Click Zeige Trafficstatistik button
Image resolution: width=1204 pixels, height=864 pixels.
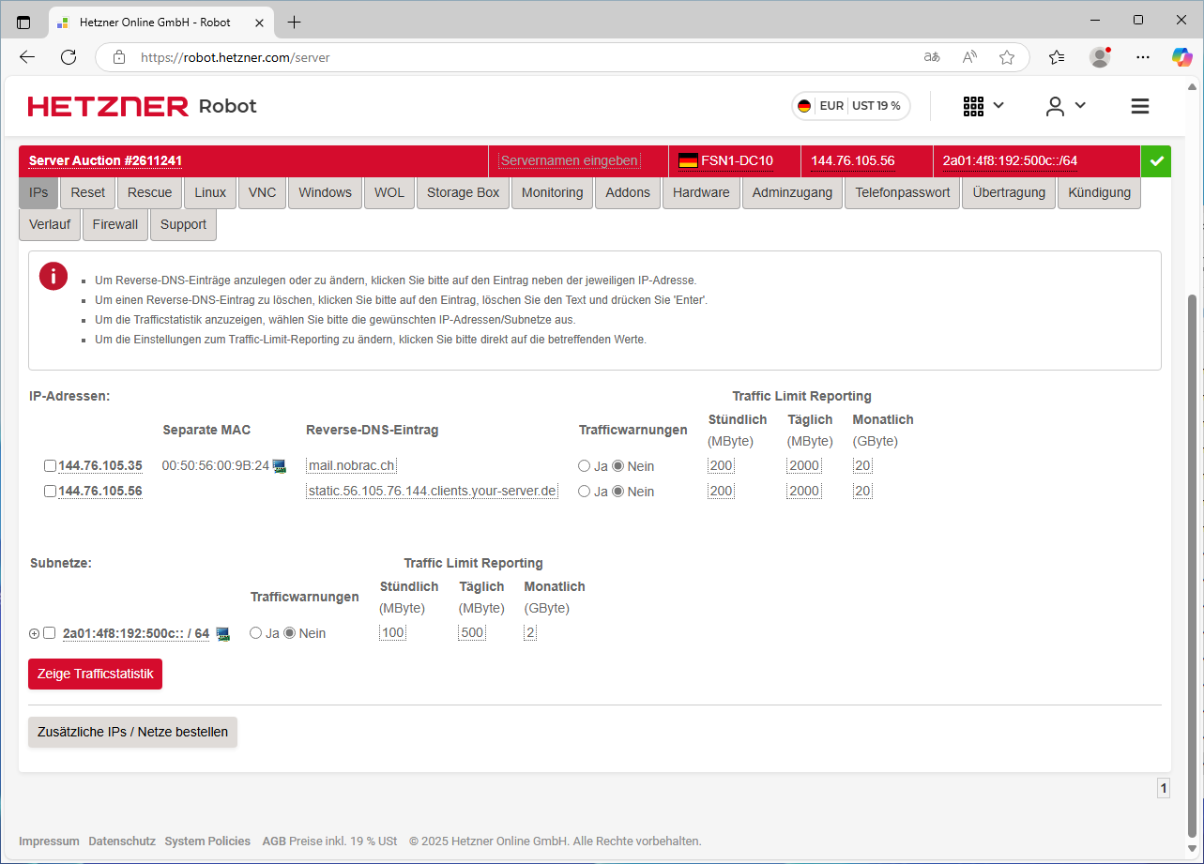pos(95,674)
